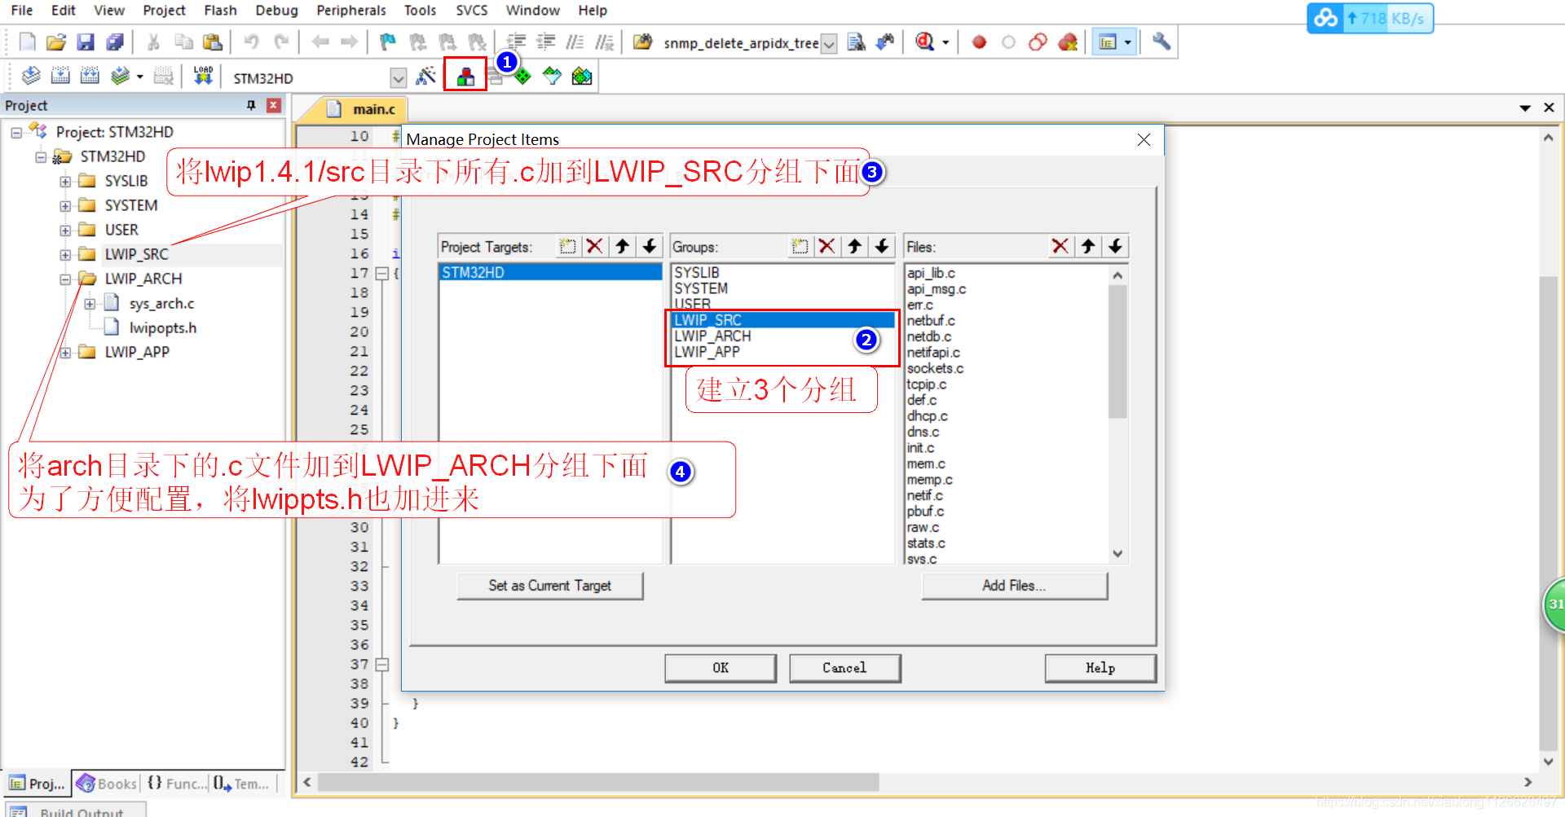
Task: Collapse the LWIP_ARCH folder in Project tree
Action: pos(66,278)
